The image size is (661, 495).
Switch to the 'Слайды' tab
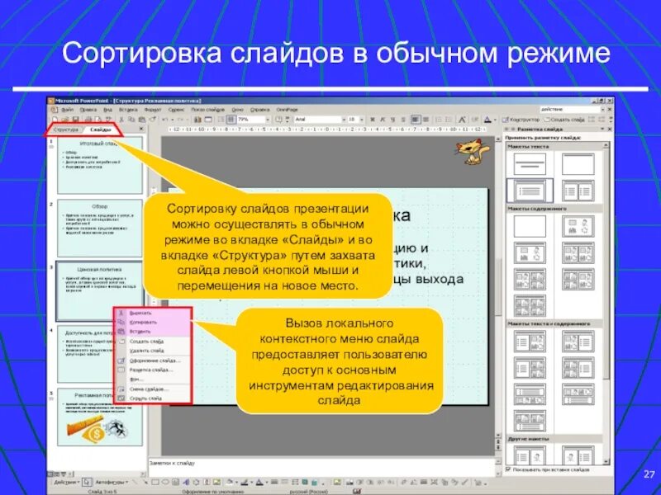coord(101,130)
